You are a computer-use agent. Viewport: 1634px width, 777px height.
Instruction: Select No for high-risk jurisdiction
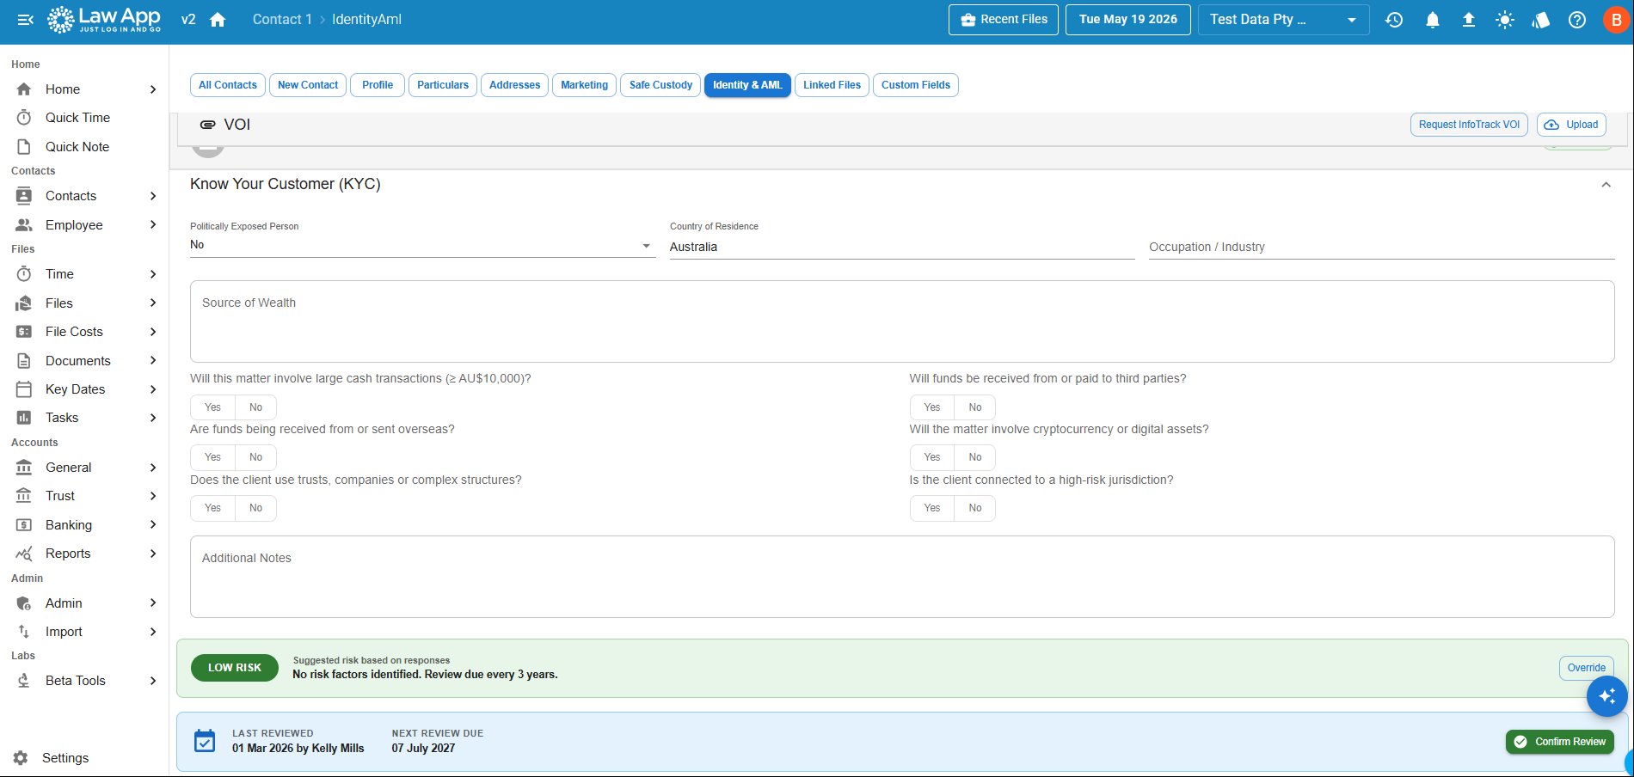click(974, 508)
